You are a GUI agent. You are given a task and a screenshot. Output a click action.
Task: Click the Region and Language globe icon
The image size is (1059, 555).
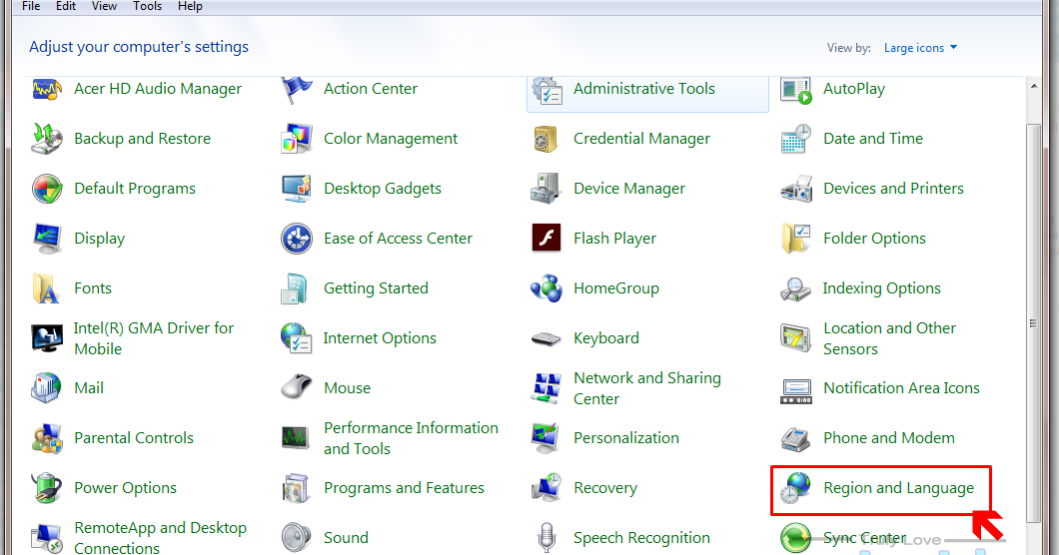[795, 488]
